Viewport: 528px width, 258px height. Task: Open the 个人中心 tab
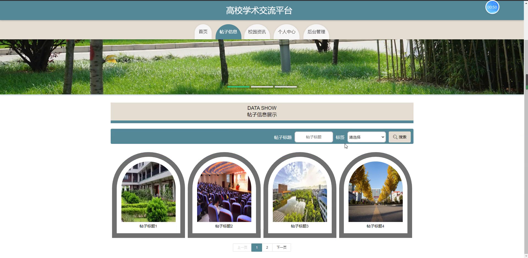287,32
